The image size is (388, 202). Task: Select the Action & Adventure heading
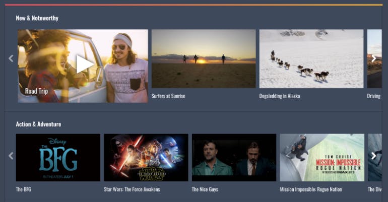click(x=38, y=124)
